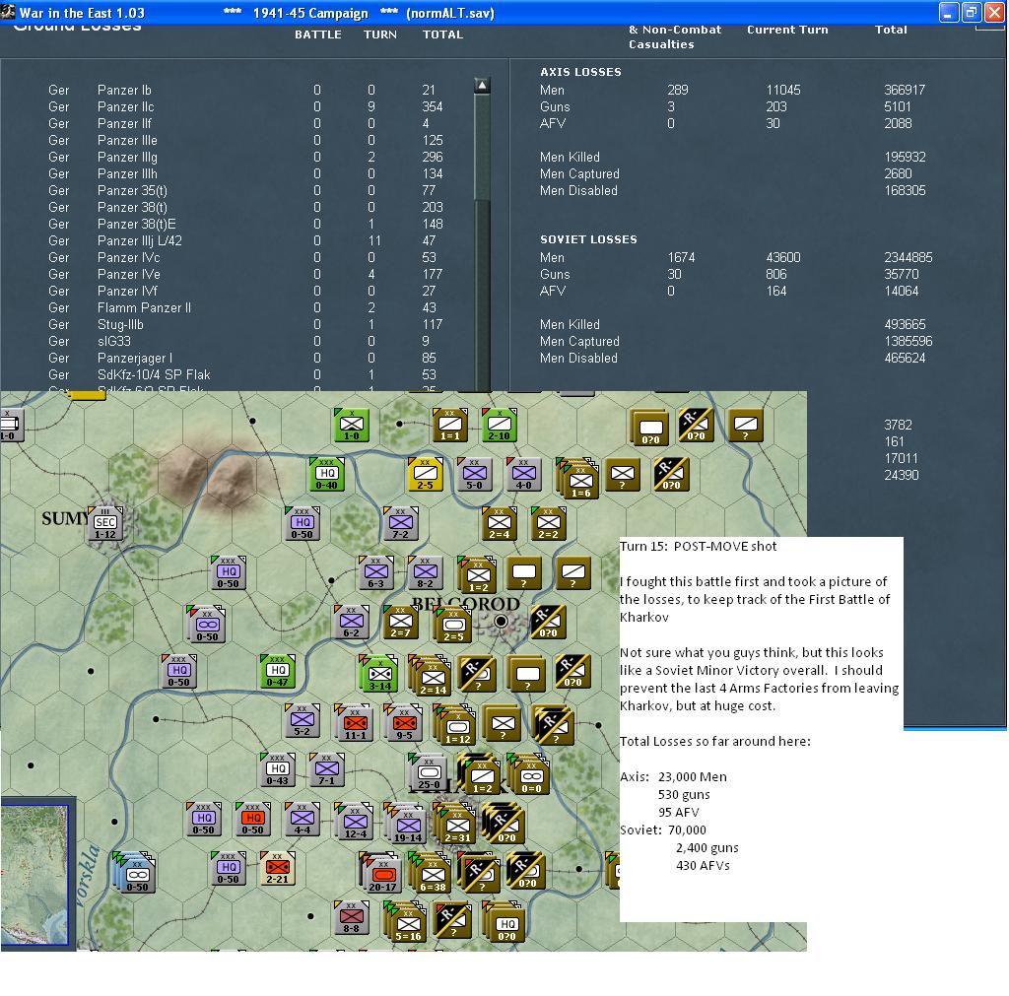Select the Soviet 1=12 stack
The image size is (1009, 996).
454,726
